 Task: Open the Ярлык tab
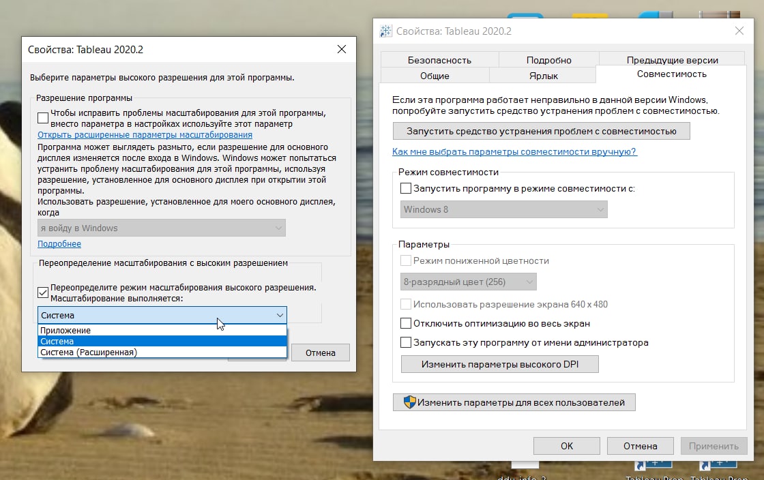[543, 76]
